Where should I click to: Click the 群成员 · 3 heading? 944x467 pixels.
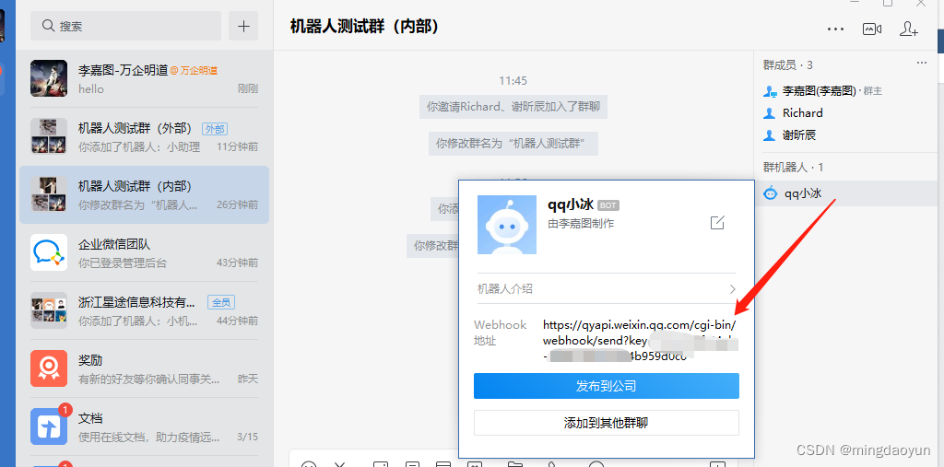(788, 65)
